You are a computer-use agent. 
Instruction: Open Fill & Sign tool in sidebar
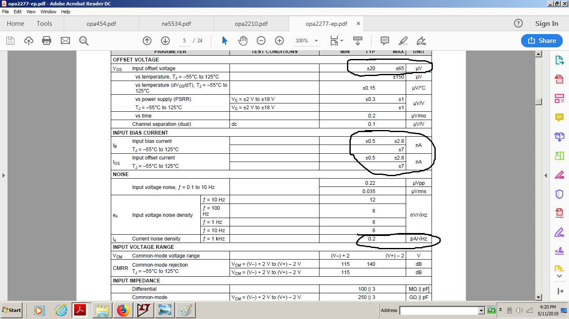559,232
